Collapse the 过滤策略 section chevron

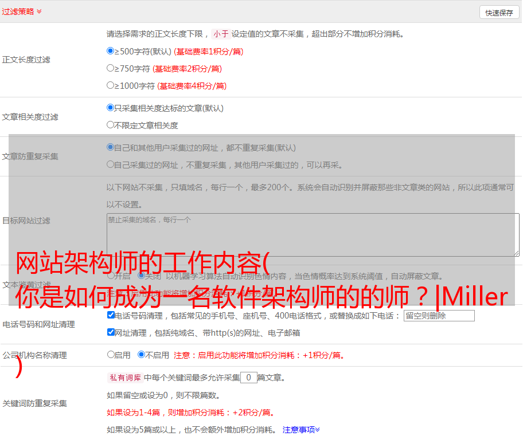click(39, 11)
